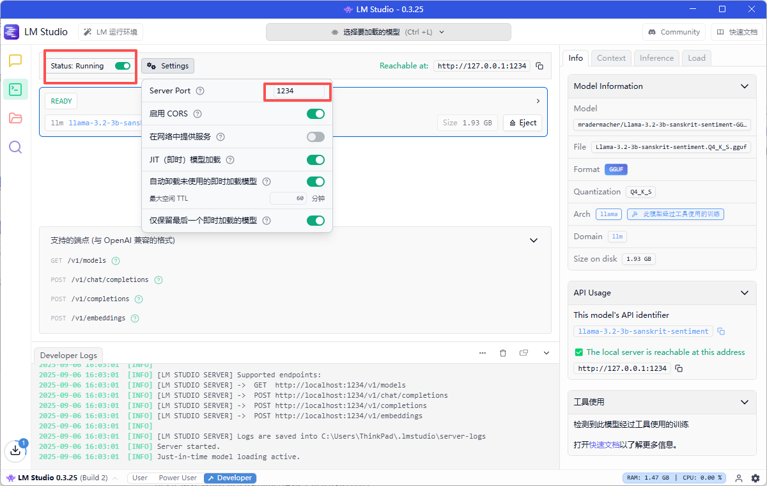Switch to the Inference tab
The height and width of the screenshot is (486, 767).
[x=656, y=58]
